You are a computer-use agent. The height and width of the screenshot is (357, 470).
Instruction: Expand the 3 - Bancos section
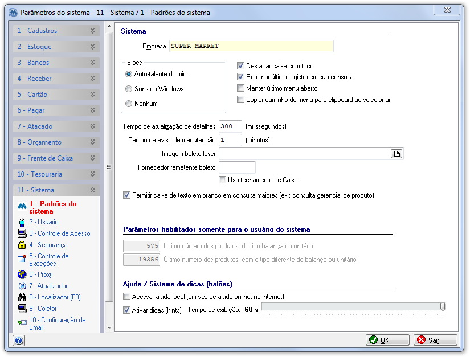point(56,62)
